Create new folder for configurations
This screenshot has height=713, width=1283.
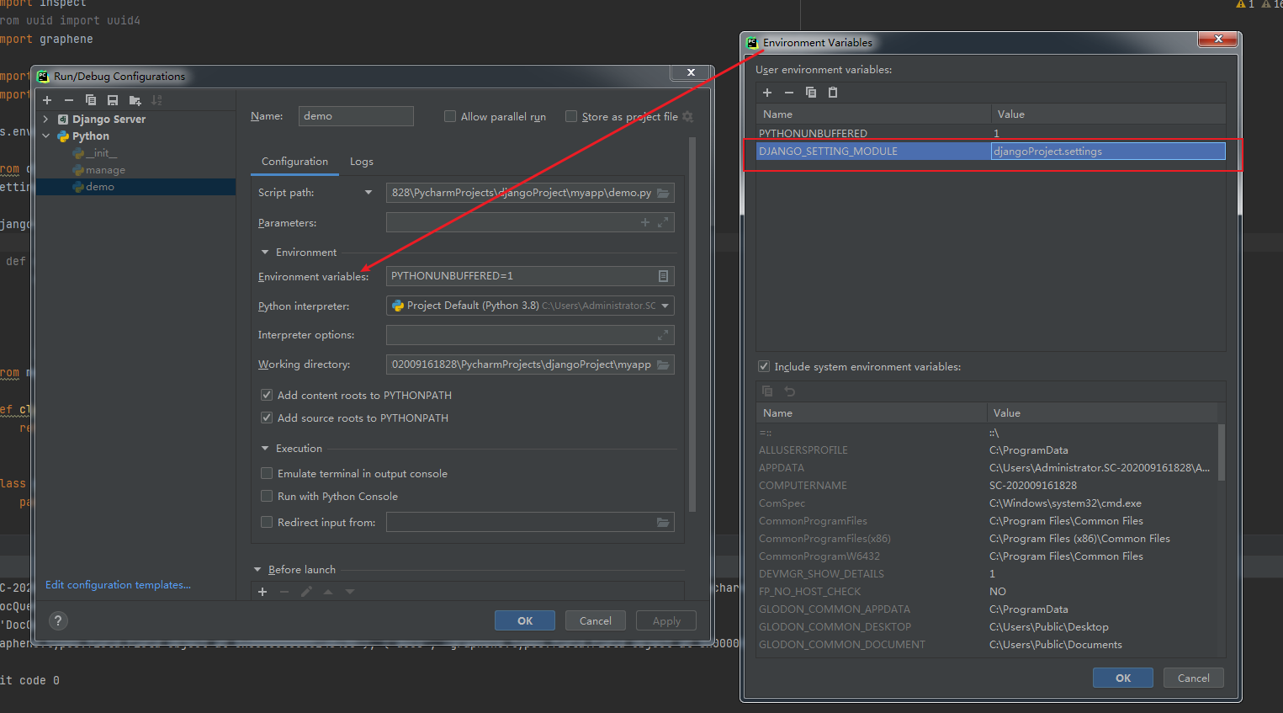135,100
